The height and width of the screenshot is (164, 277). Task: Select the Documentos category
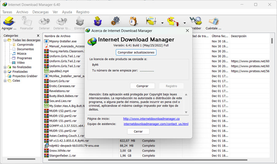[25, 49]
